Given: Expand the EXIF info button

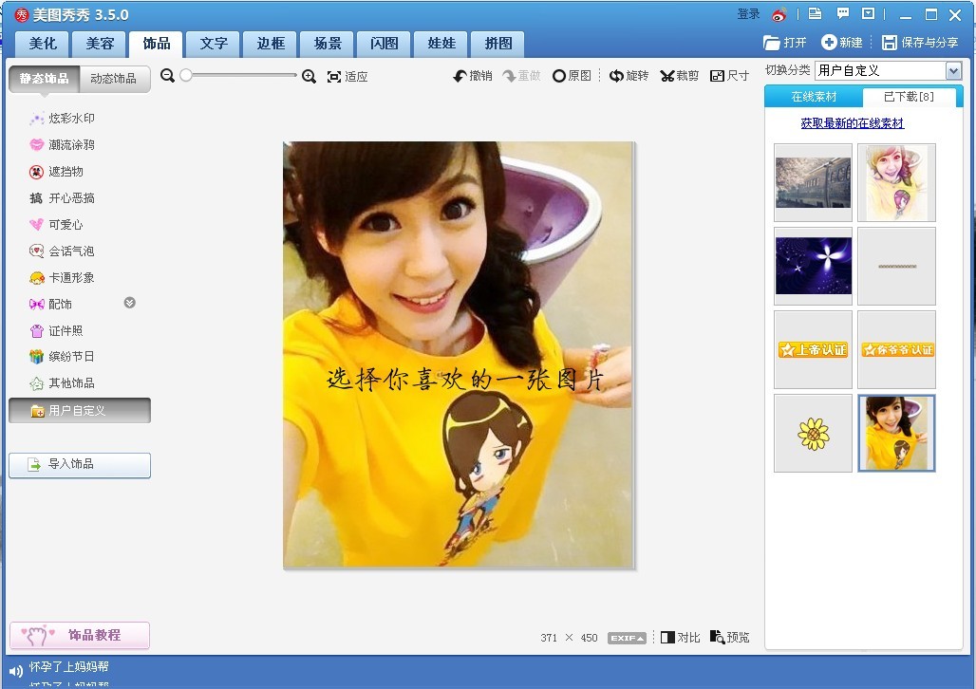Looking at the screenshot, I should click(627, 638).
